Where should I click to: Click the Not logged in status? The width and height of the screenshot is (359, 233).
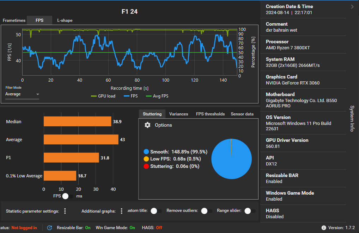click(x=24, y=228)
